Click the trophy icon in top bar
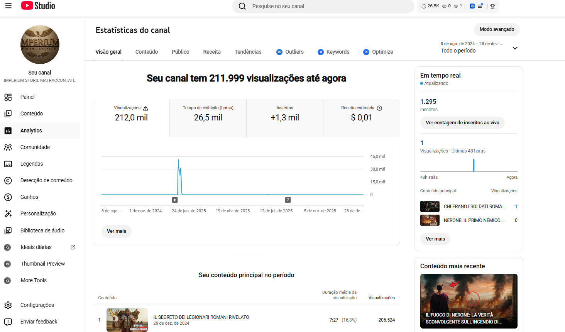Screen dimensions: 565x332 pos(492,6)
